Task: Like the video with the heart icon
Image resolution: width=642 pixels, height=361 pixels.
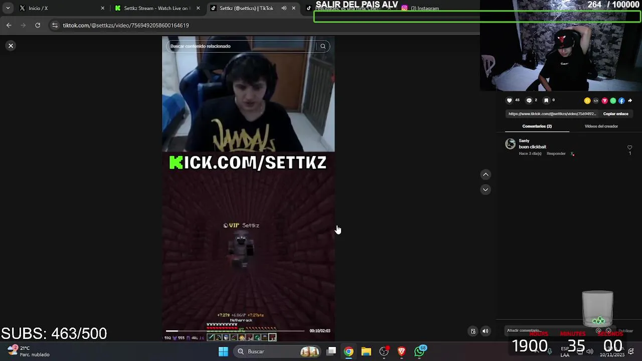Action: (x=510, y=100)
